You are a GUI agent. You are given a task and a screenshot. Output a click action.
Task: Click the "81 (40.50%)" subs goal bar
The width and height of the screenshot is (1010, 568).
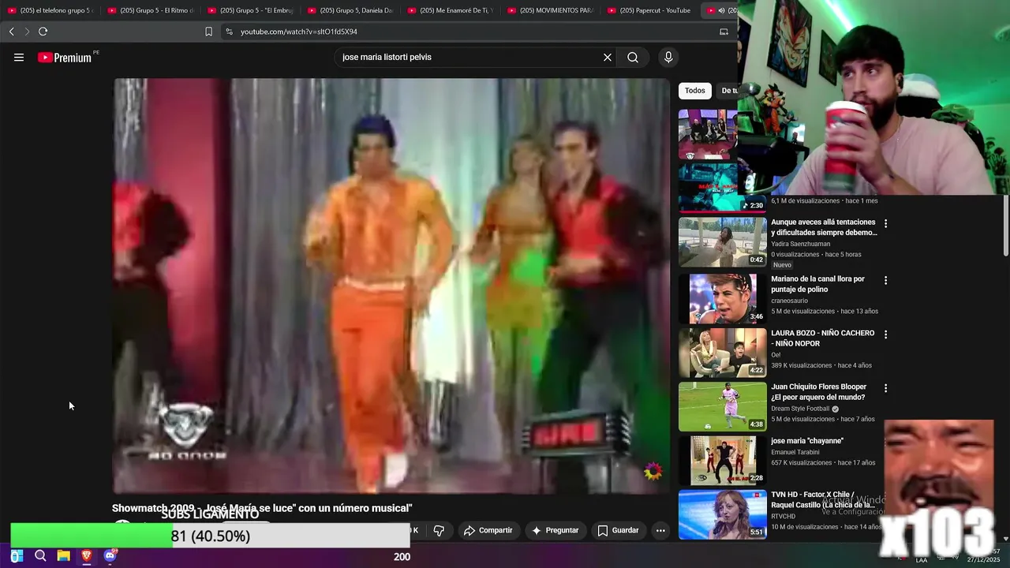(210, 536)
